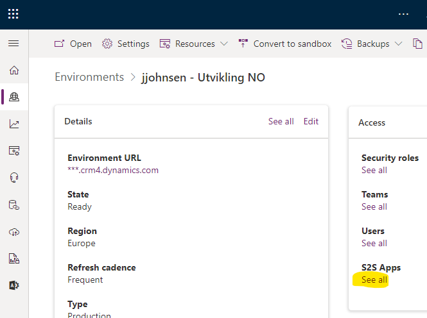Open the top bar more options ellipsis

click(403, 14)
